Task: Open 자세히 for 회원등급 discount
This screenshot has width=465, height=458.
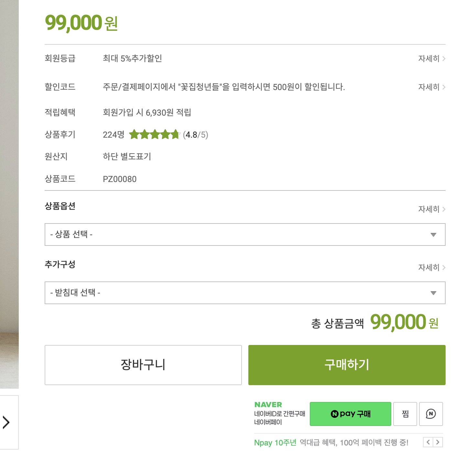Action: pos(431,59)
